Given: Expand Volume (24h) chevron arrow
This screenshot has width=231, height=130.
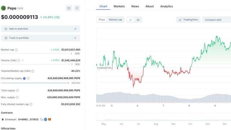Looking at the screenshot, I should coord(23,60).
